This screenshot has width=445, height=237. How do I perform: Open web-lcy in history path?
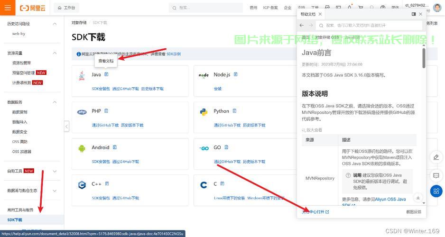click(19, 34)
